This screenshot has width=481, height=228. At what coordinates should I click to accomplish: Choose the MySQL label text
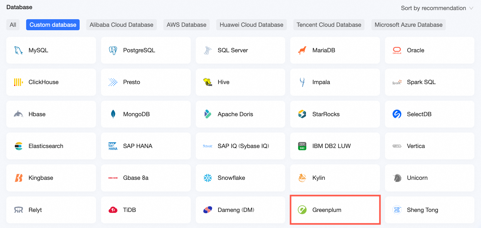coord(38,50)
